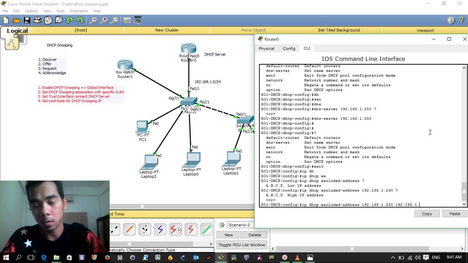
Task: Click the Windows Start button
Action: 6,258
